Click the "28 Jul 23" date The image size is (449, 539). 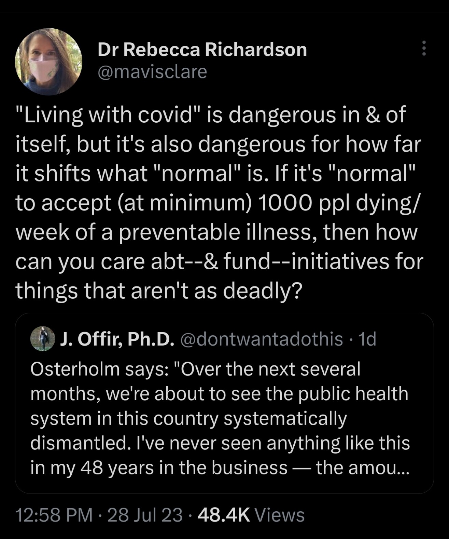pos(145,515)
